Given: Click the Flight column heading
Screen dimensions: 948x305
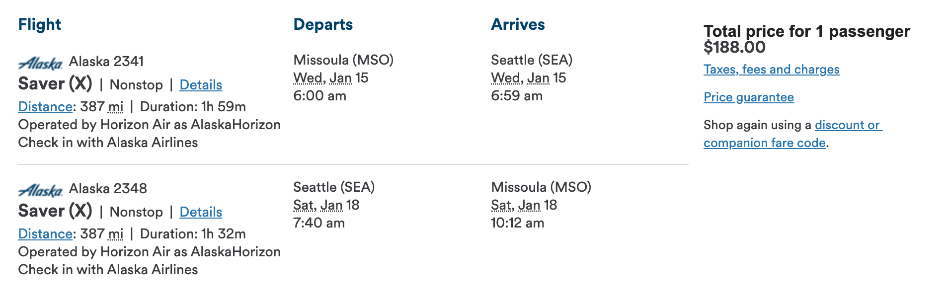Looking at the screenshot, I should tap(40, 24).
